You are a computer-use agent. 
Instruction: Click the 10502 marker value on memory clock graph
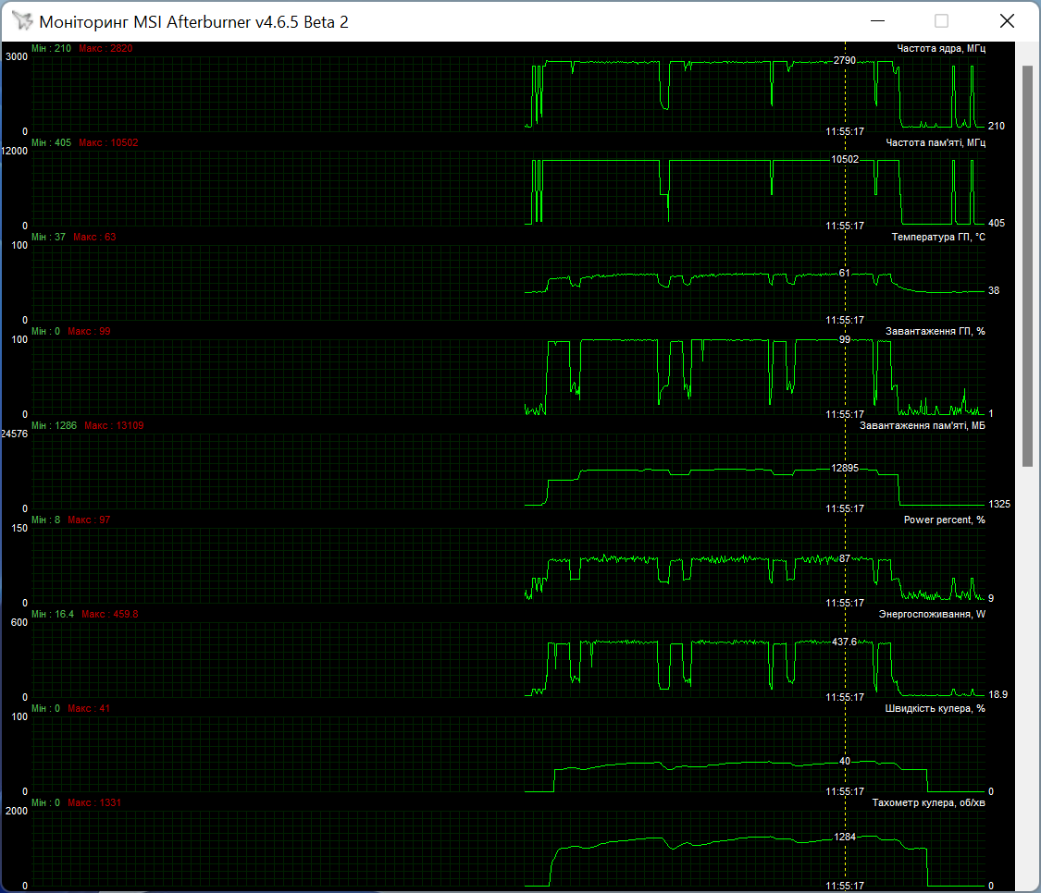click(x=845, y=159)
